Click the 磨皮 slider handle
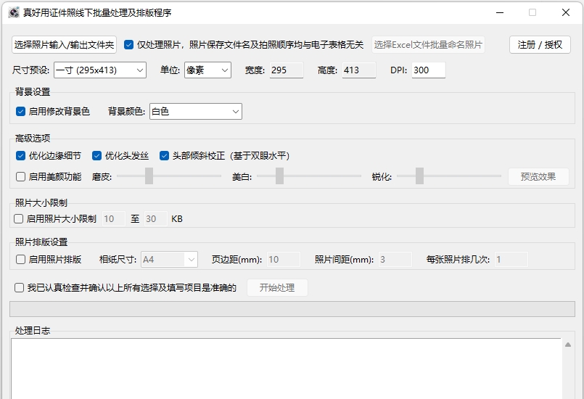584x399 pixels. 149,176
